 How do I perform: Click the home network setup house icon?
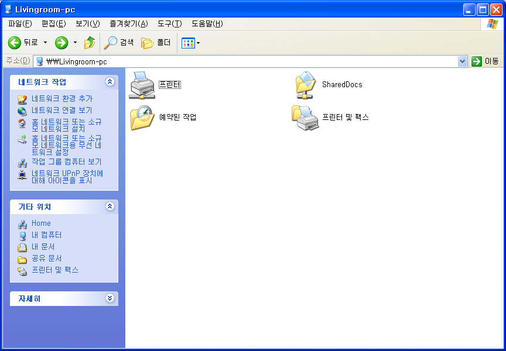pos(22,123)
